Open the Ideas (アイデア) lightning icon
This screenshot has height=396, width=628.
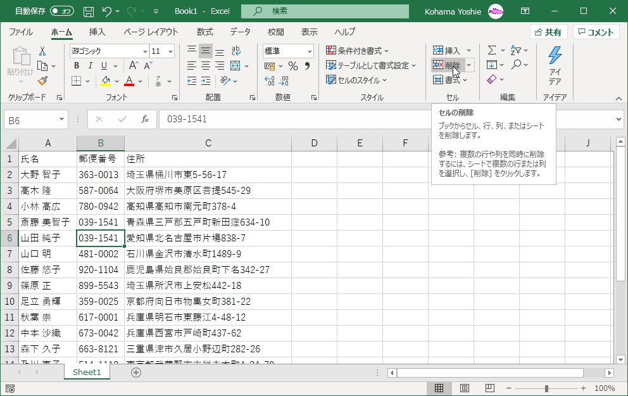(555, 55)
